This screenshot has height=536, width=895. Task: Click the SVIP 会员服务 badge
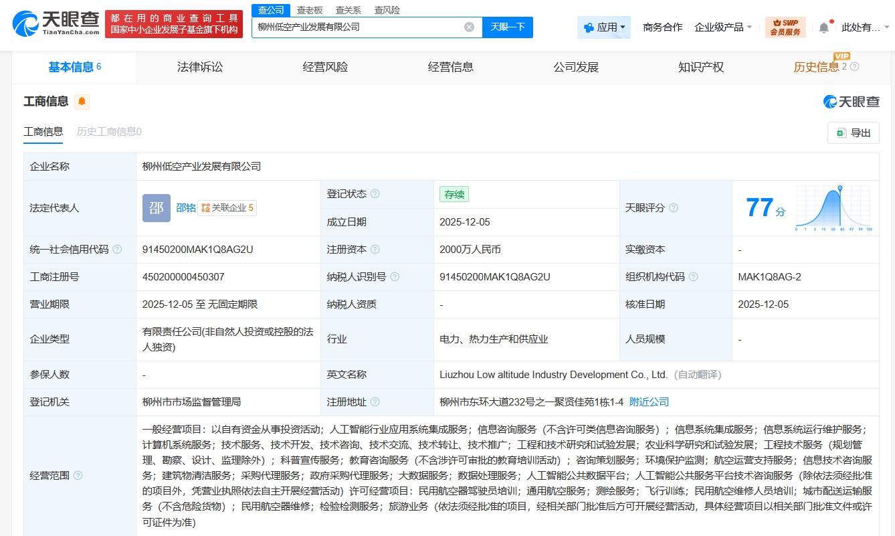[785, 27]
